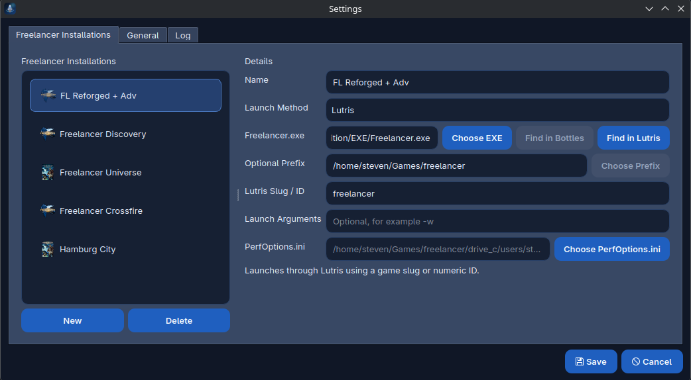
Task: Click the 'Launch Method' label
Action: click(277, 108)
